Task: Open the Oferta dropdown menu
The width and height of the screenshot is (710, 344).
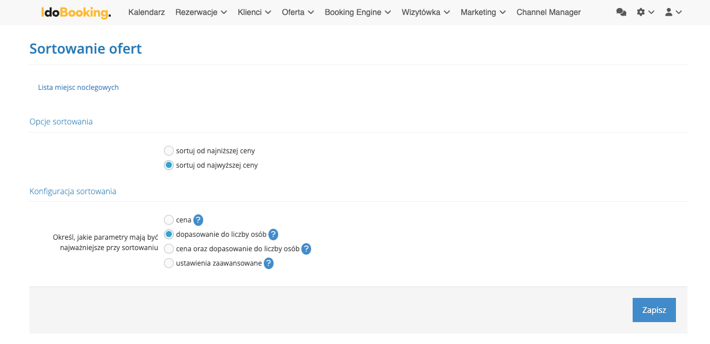Action: pos(298,12)
